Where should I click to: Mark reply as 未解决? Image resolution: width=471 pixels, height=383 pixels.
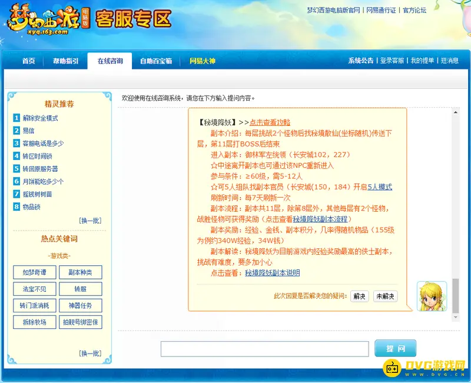click(x=386, y=297)
